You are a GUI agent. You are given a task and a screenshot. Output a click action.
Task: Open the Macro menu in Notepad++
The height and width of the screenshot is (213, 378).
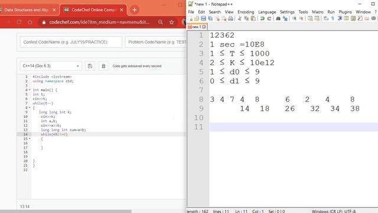coord(318,12)
